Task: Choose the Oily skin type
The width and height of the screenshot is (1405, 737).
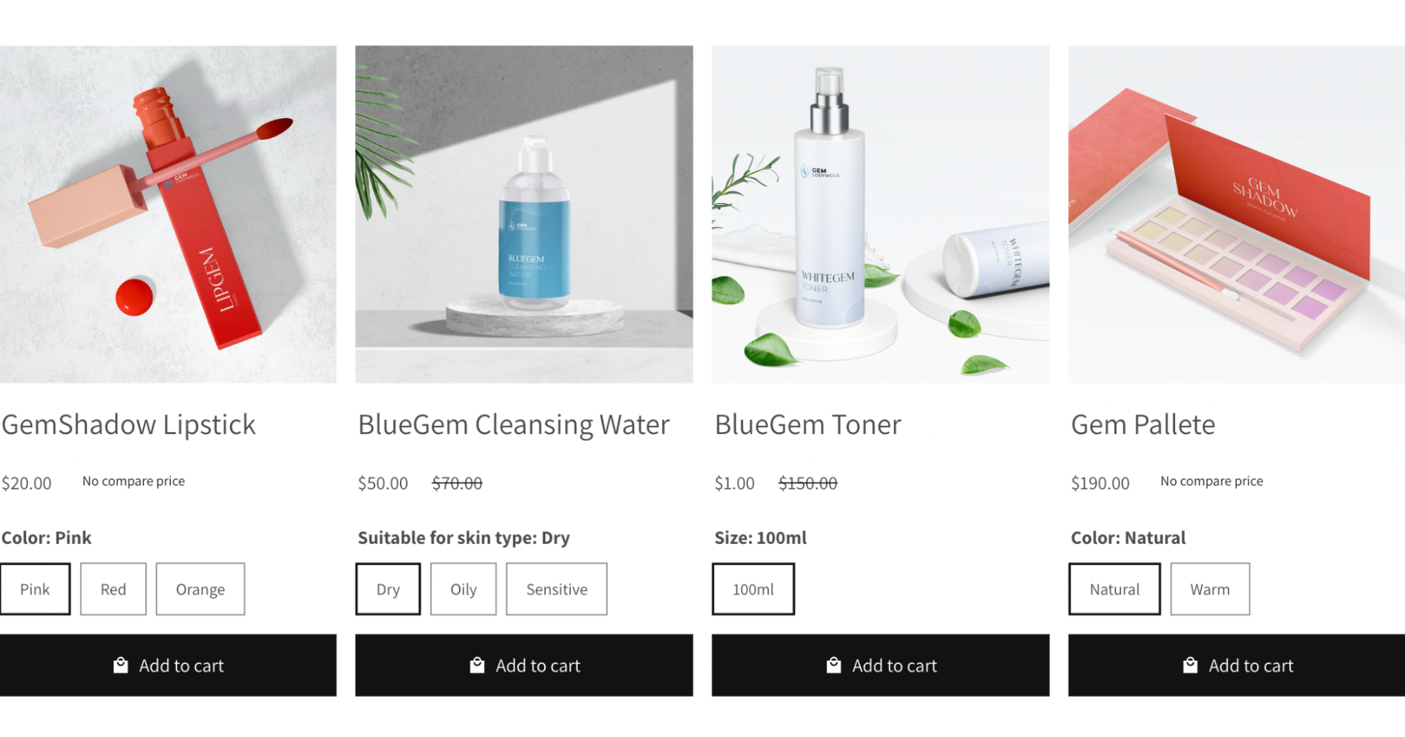Action: [x=463, y=589]
